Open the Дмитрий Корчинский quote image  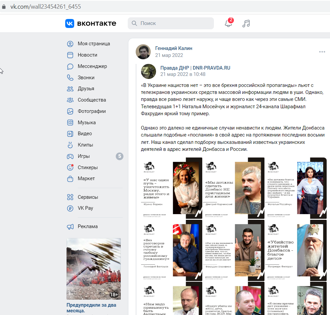point(234,188)
